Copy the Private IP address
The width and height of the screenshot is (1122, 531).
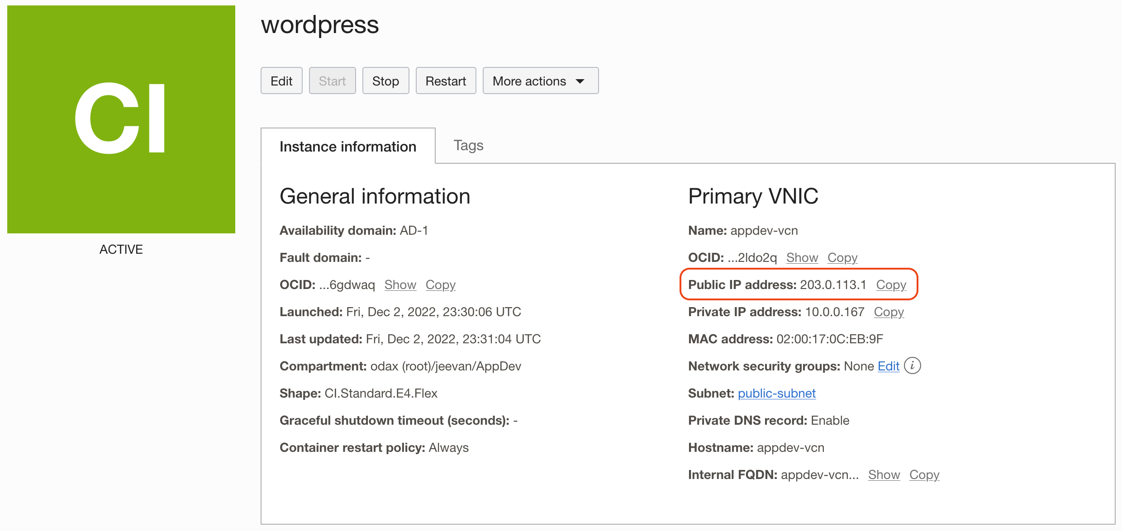(889, 312)
